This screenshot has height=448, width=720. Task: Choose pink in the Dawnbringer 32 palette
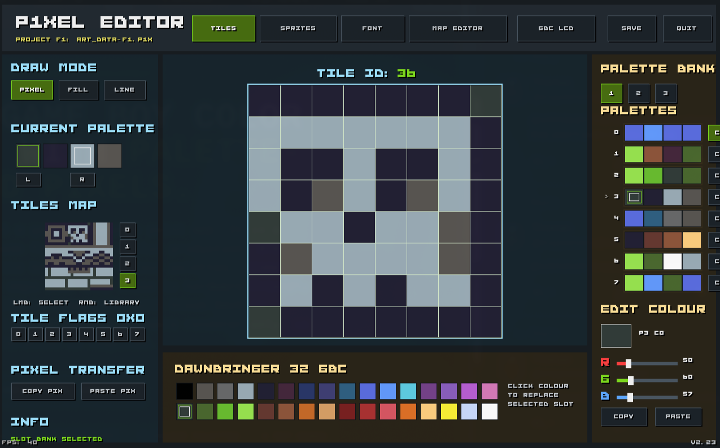click(x=490, y=391)
